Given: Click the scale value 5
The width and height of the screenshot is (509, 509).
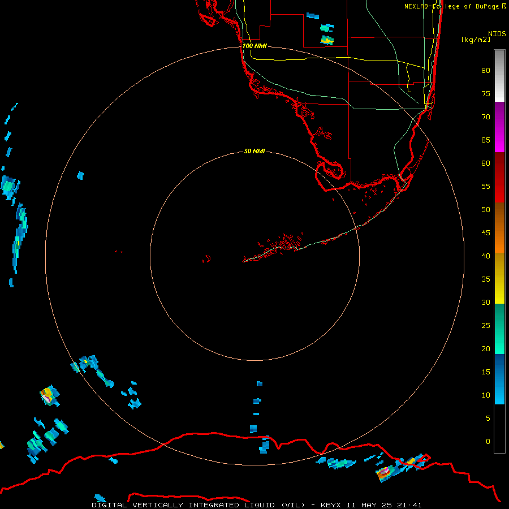Looking at the screenshot, I should (x=488, y=419).
